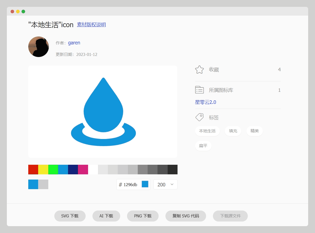315x233 pixels.
Task: Click the water drop icon preview
Action: coord(103,112)
